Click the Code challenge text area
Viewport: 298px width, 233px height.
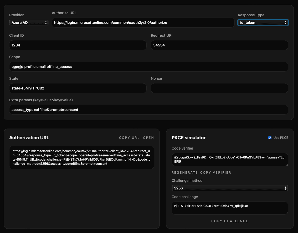tap(230, 208)
